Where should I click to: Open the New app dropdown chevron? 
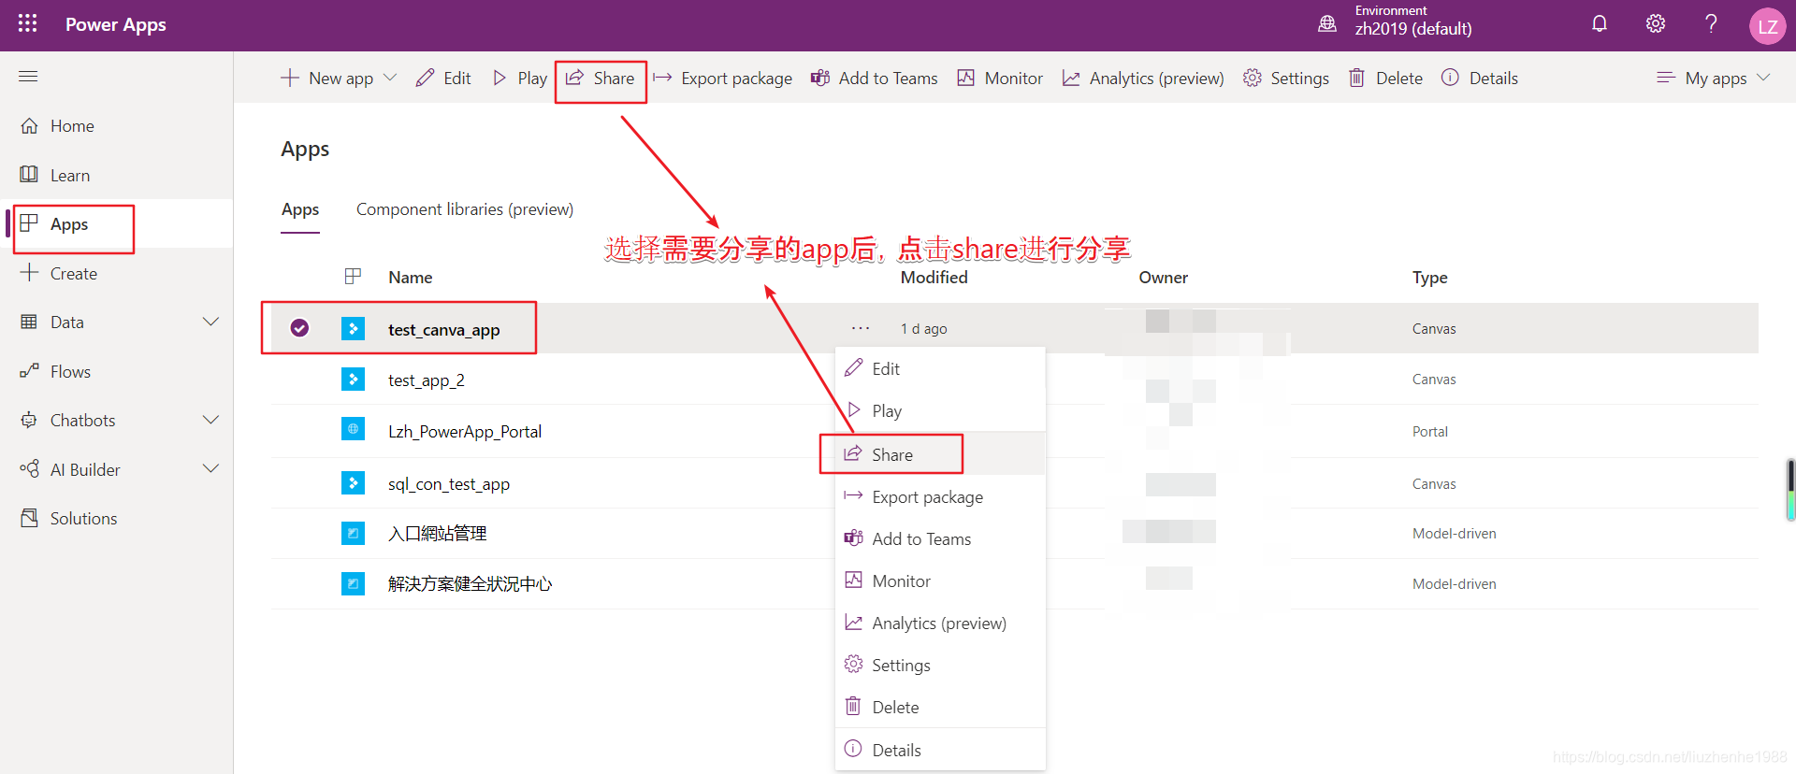(391, 78)
